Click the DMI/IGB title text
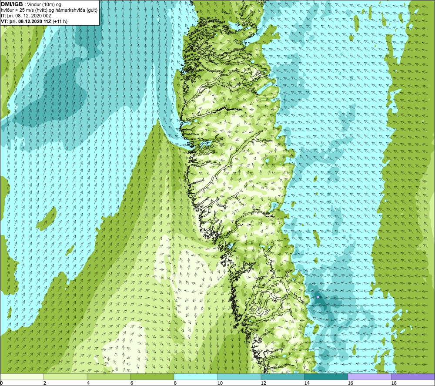Viewport: 435px width, 386px height. (12, 4)
